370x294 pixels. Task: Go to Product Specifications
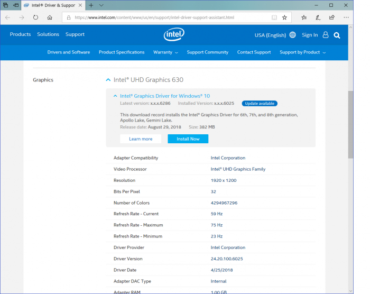click(122, 52)
